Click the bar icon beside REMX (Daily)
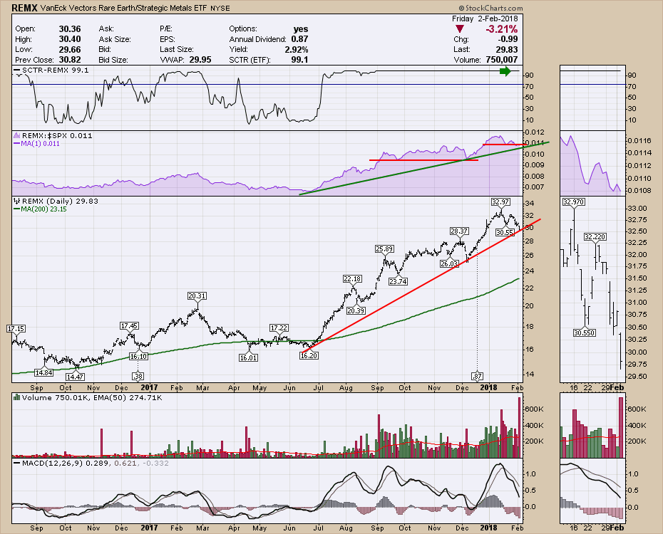Image resolution: width=663 pixels, height=534 pixels. pos(17,201)
